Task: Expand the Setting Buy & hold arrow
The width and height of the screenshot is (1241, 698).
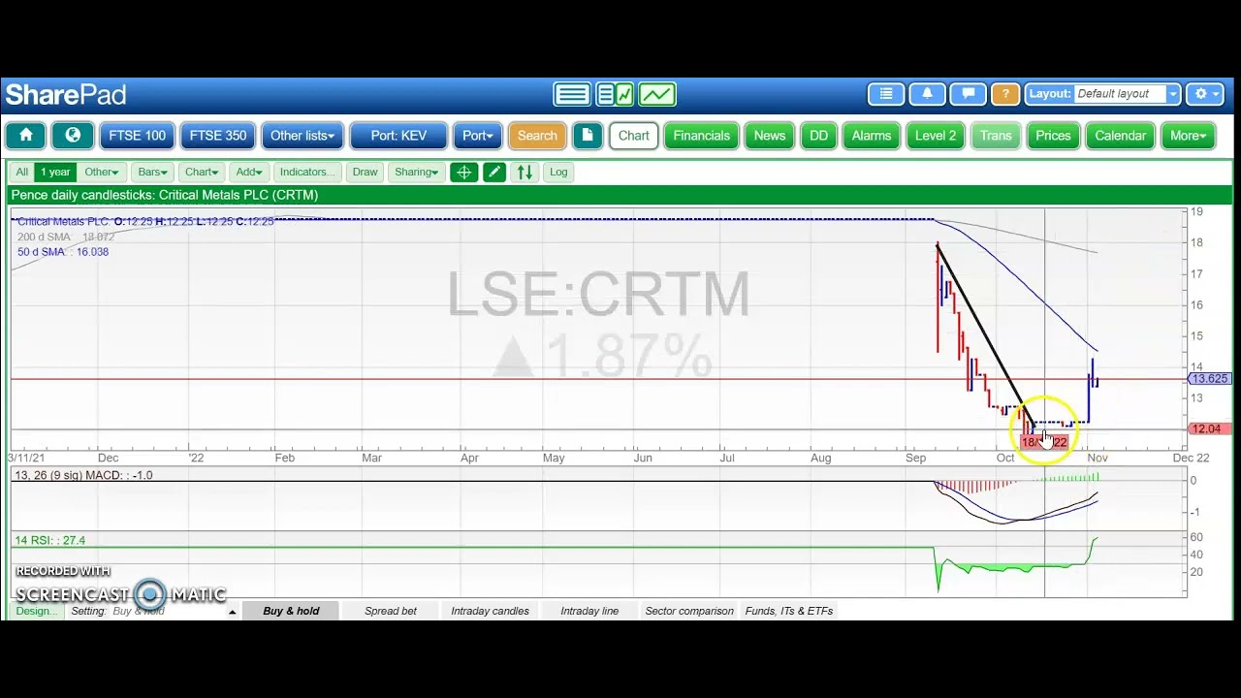Action: (232, 612)
